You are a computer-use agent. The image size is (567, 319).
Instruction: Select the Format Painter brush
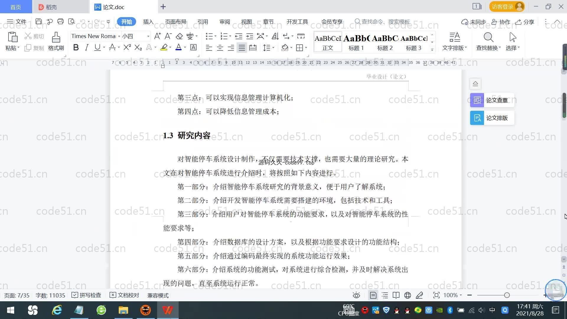coord(56,38)
